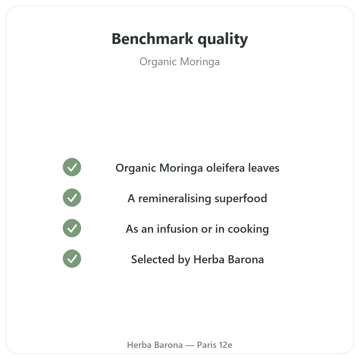The width and height of the screenshot is (359, 359).
Task: Click Paris 12e in the footer
Action: point(215,345)
